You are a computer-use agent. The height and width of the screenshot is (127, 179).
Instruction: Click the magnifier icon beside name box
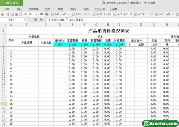[x=35, y=20]
